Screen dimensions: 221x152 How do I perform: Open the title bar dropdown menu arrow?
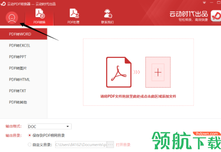pyautogui.click(x=204, y=3)
